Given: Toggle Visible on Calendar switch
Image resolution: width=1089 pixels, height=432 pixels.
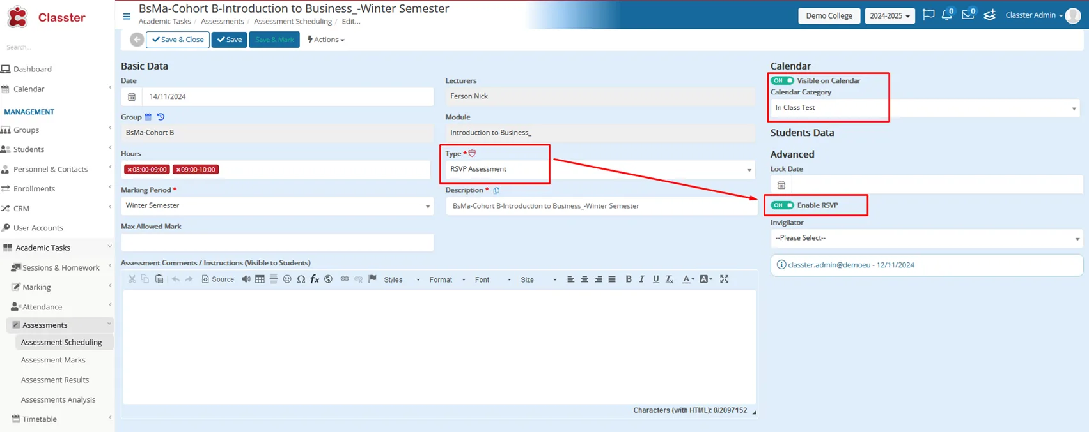Looking at the screenshot, I should [x=782, y=80].
